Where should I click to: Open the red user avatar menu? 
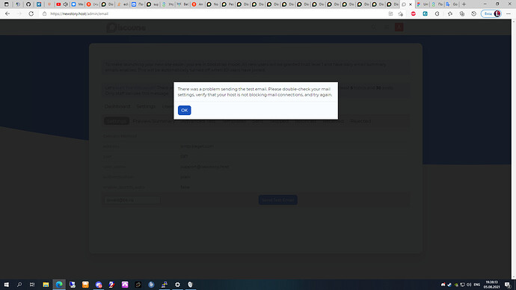(x=399, y=28)
